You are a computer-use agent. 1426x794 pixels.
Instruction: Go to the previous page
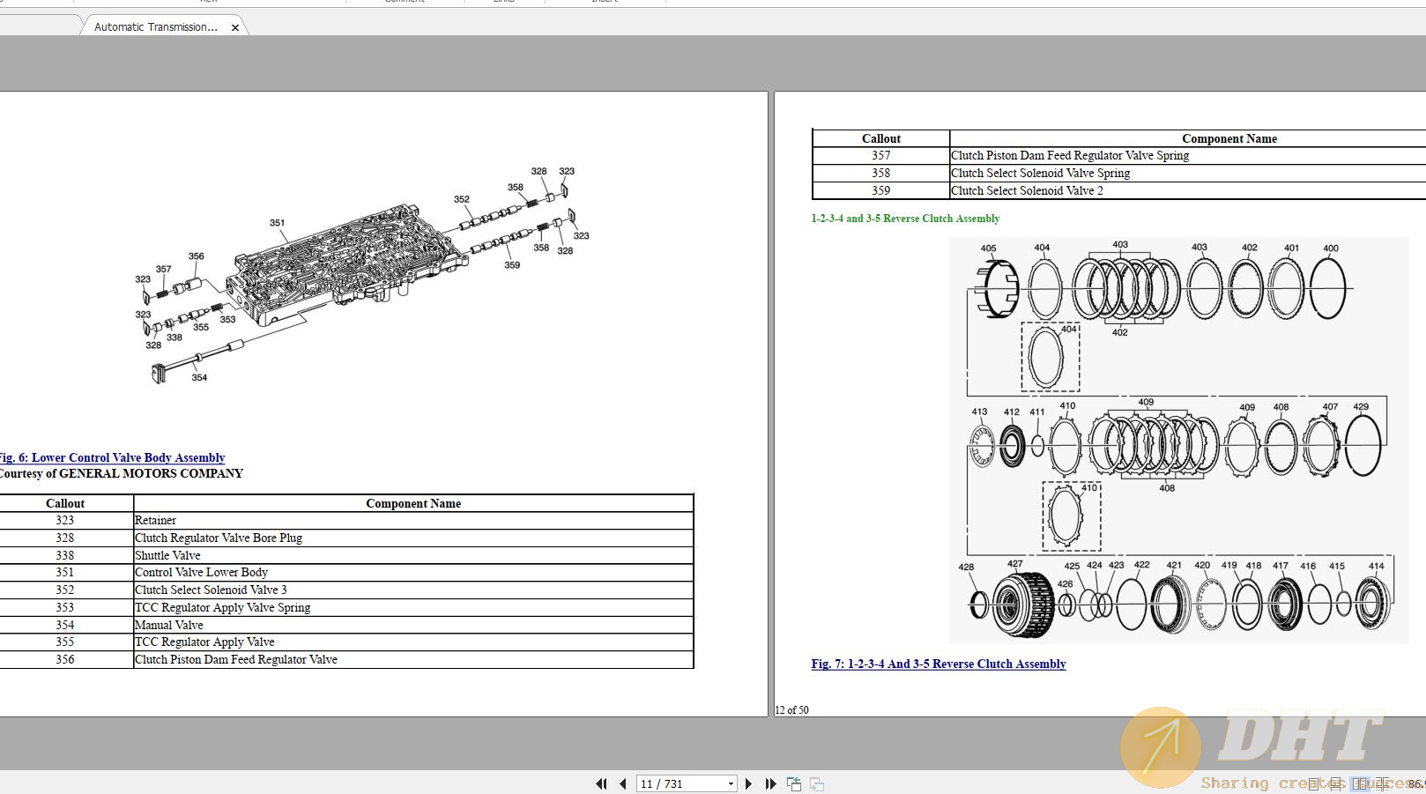(623, 783)
